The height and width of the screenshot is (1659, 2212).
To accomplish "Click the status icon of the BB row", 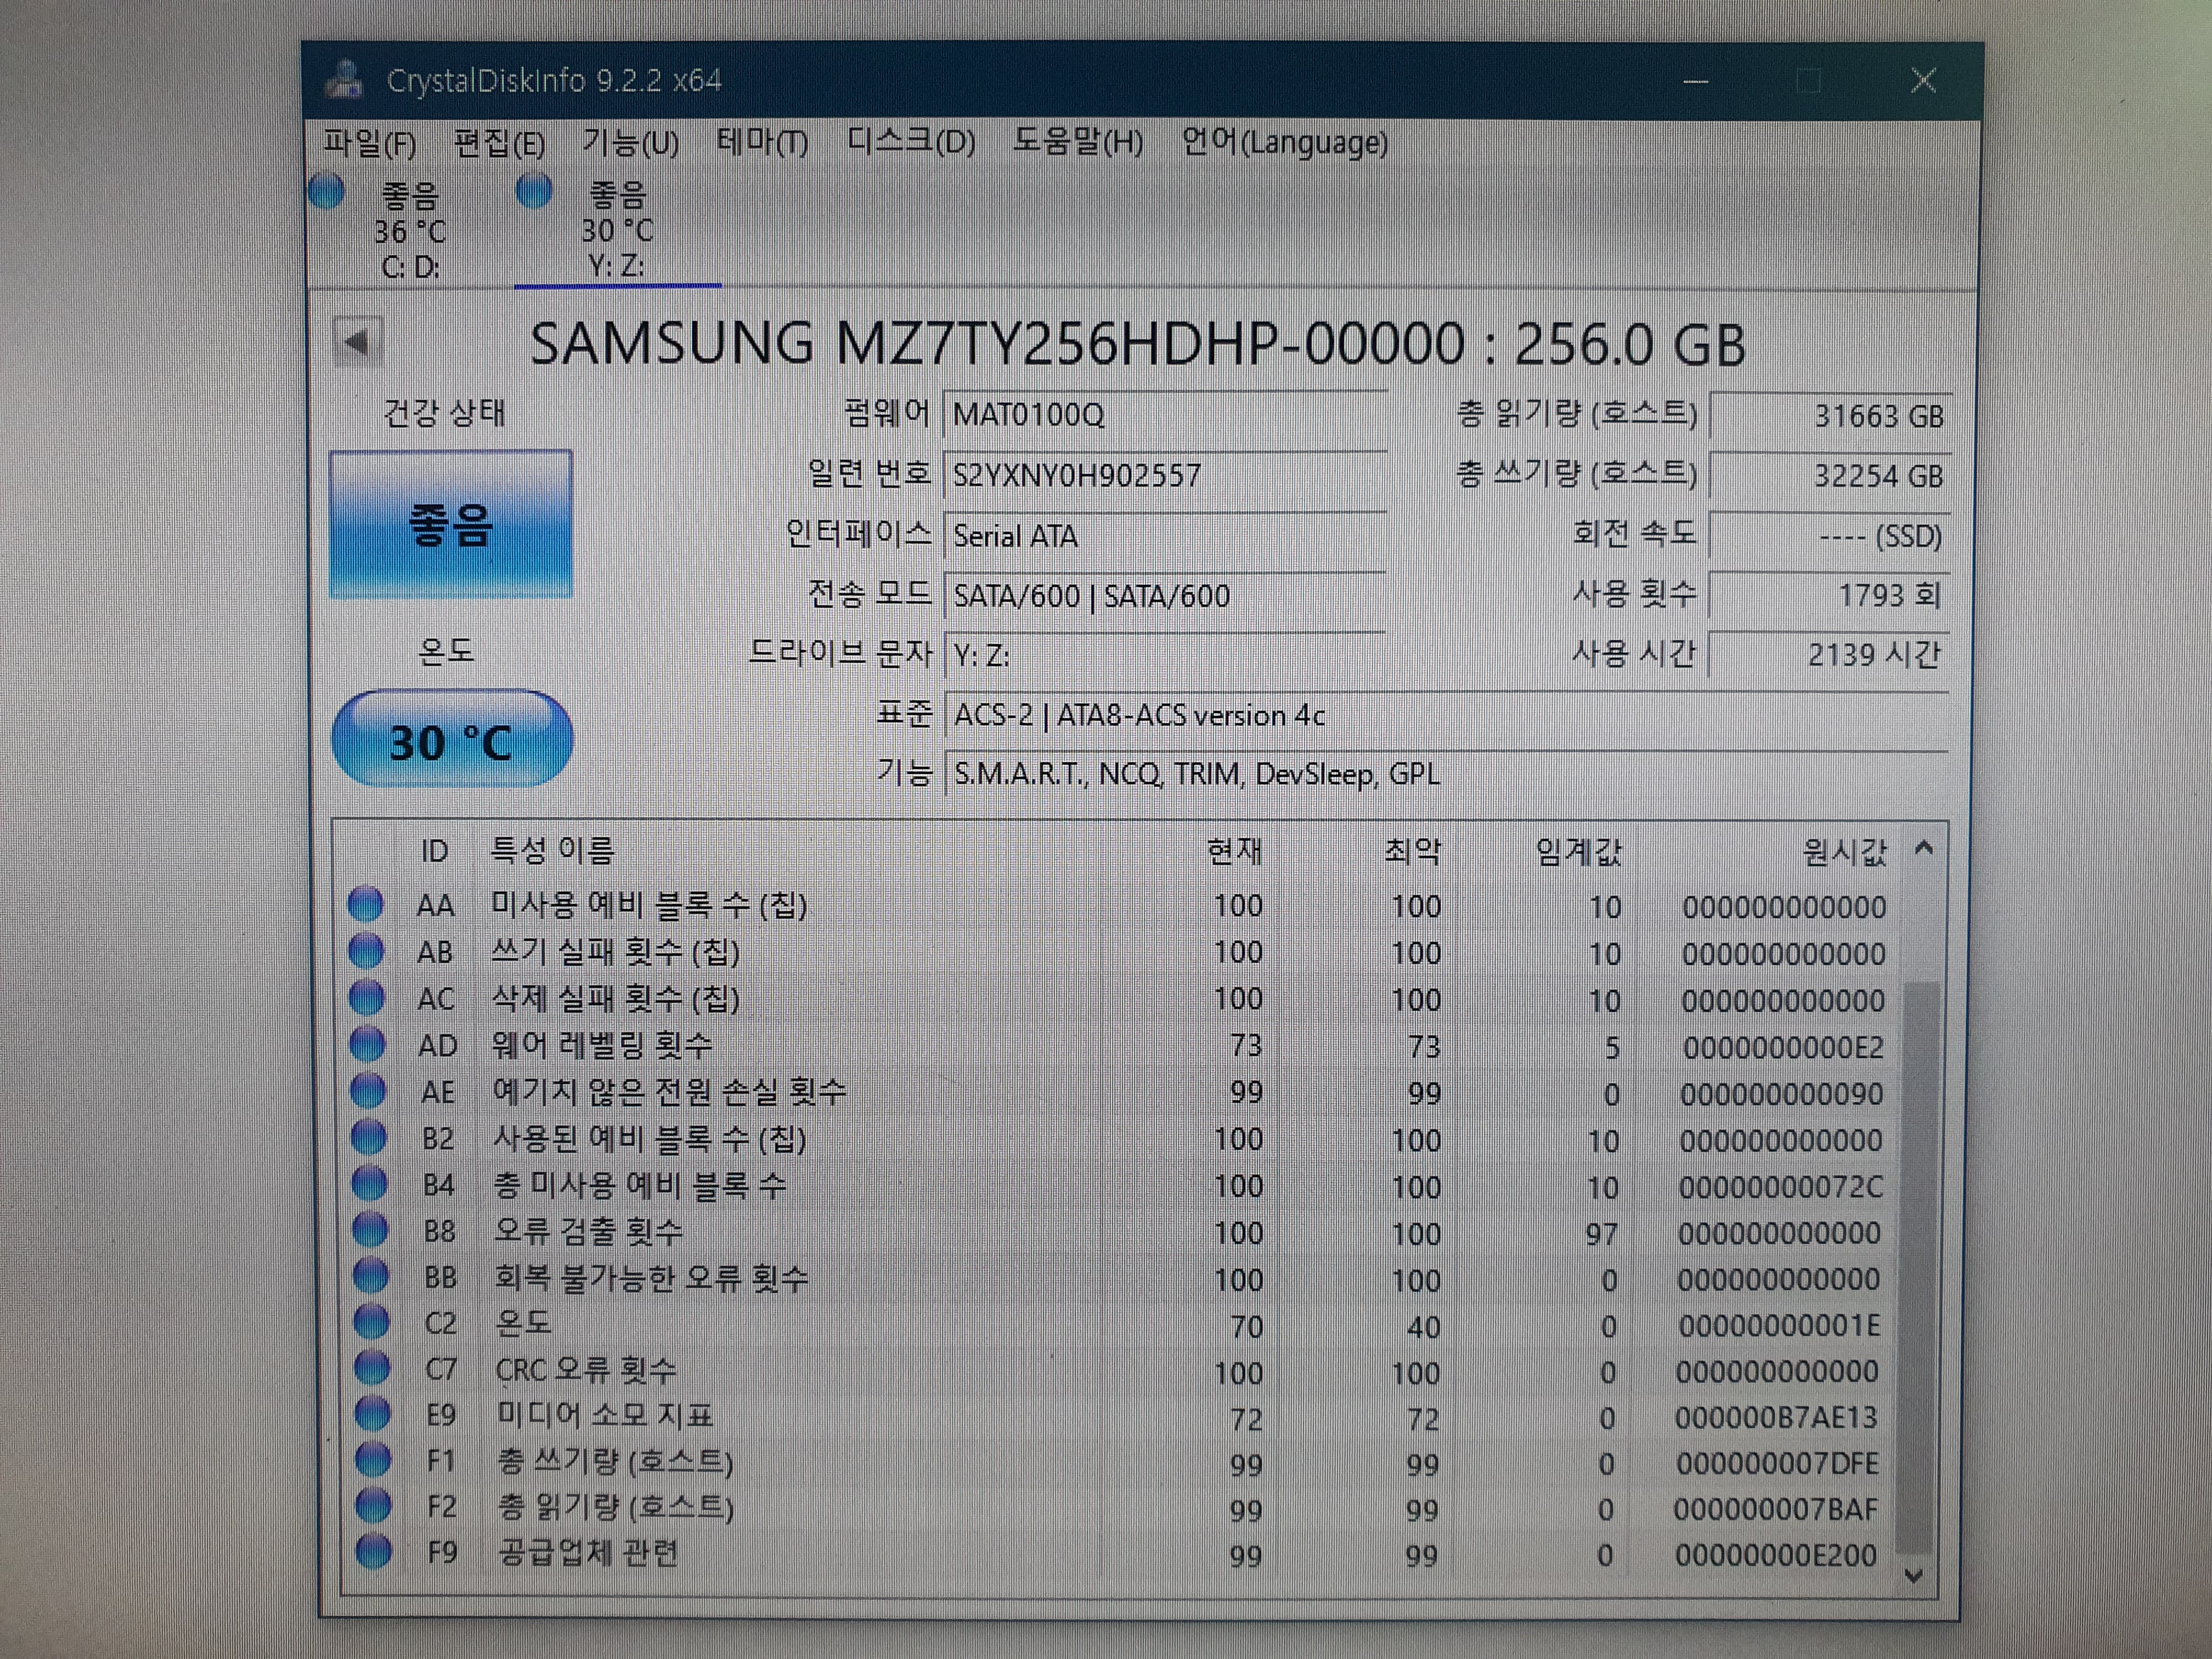I will pyautogui.click(x=371, y=1275).
